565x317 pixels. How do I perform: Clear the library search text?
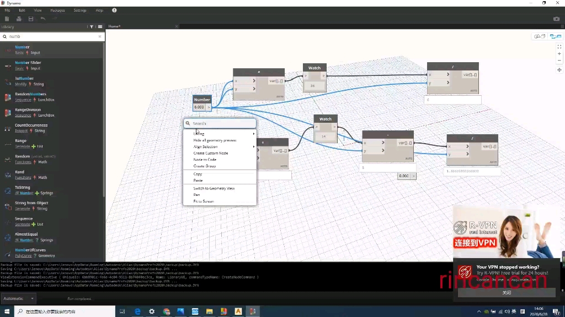(100, 36)
